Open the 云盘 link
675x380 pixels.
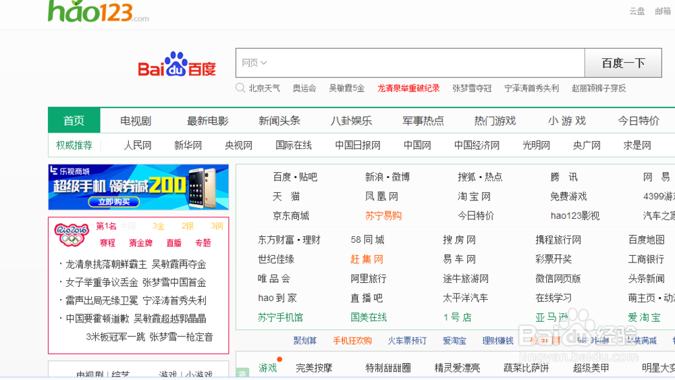coord(637,11)
